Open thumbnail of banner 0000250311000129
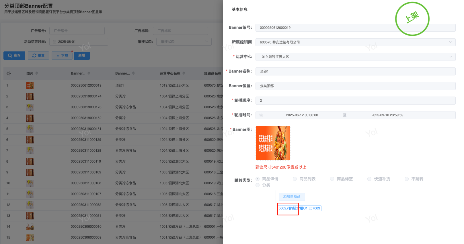The image size is (464, 244). pyautogui.click(x=30, y=140)
